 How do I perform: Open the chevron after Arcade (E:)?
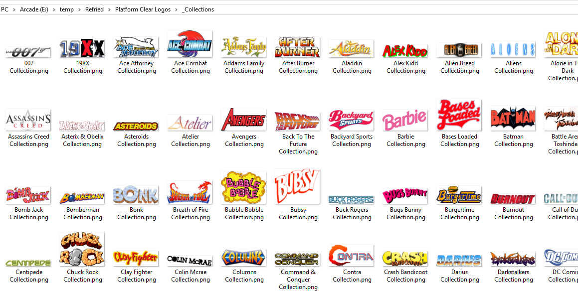(x=54, y=9)
